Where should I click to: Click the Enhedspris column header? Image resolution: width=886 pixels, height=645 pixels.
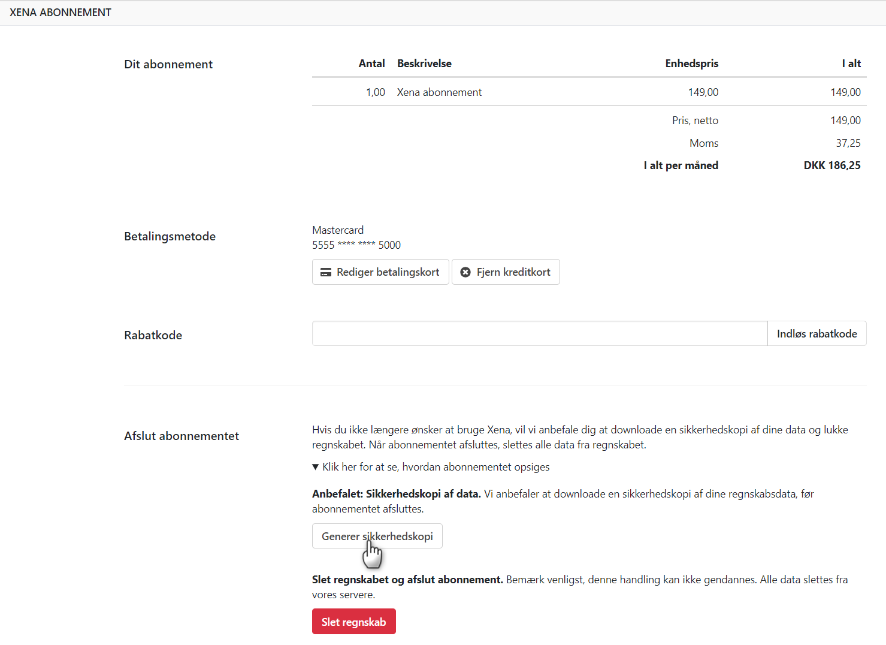(691, 64)
